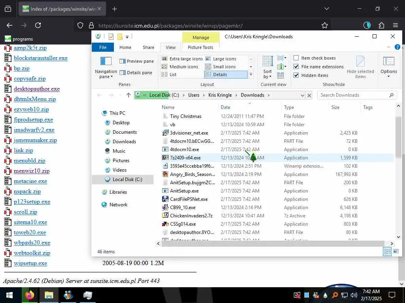Open the webtoolkit.zip link
Screen dimensions: 405x303
pyautogui.click(x=32, y=253)
